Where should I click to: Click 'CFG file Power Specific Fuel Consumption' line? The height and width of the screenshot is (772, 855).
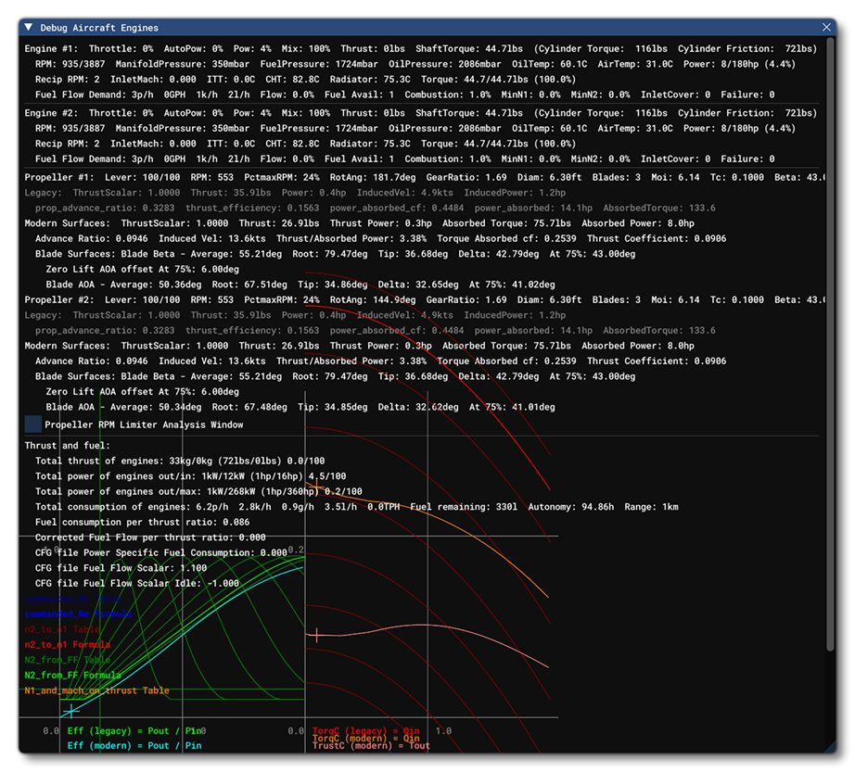pos(161,552)
